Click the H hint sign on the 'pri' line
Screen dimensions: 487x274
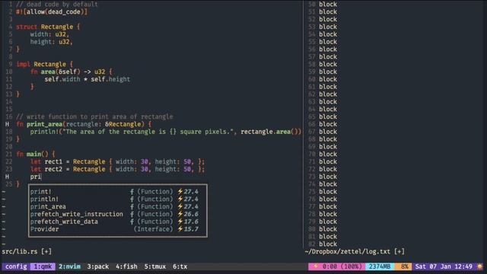(7, 177)
